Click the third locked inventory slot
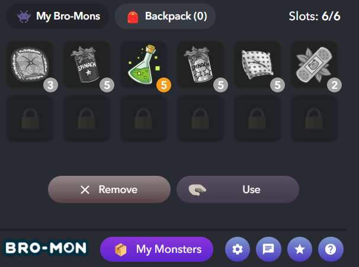359x267 pixels. (143, 119)
